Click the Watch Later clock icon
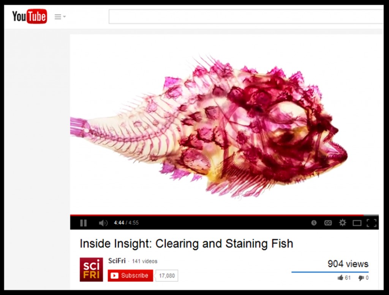The height and width of the screenshot is (295, 389). pyautogui.click(x=314, y=223)
